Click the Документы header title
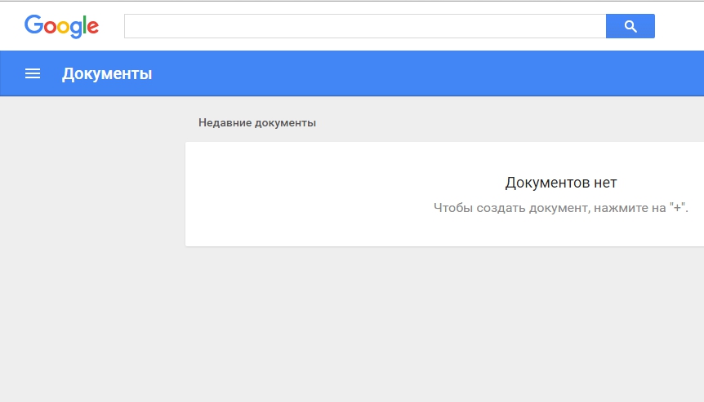 coord(107,74)
